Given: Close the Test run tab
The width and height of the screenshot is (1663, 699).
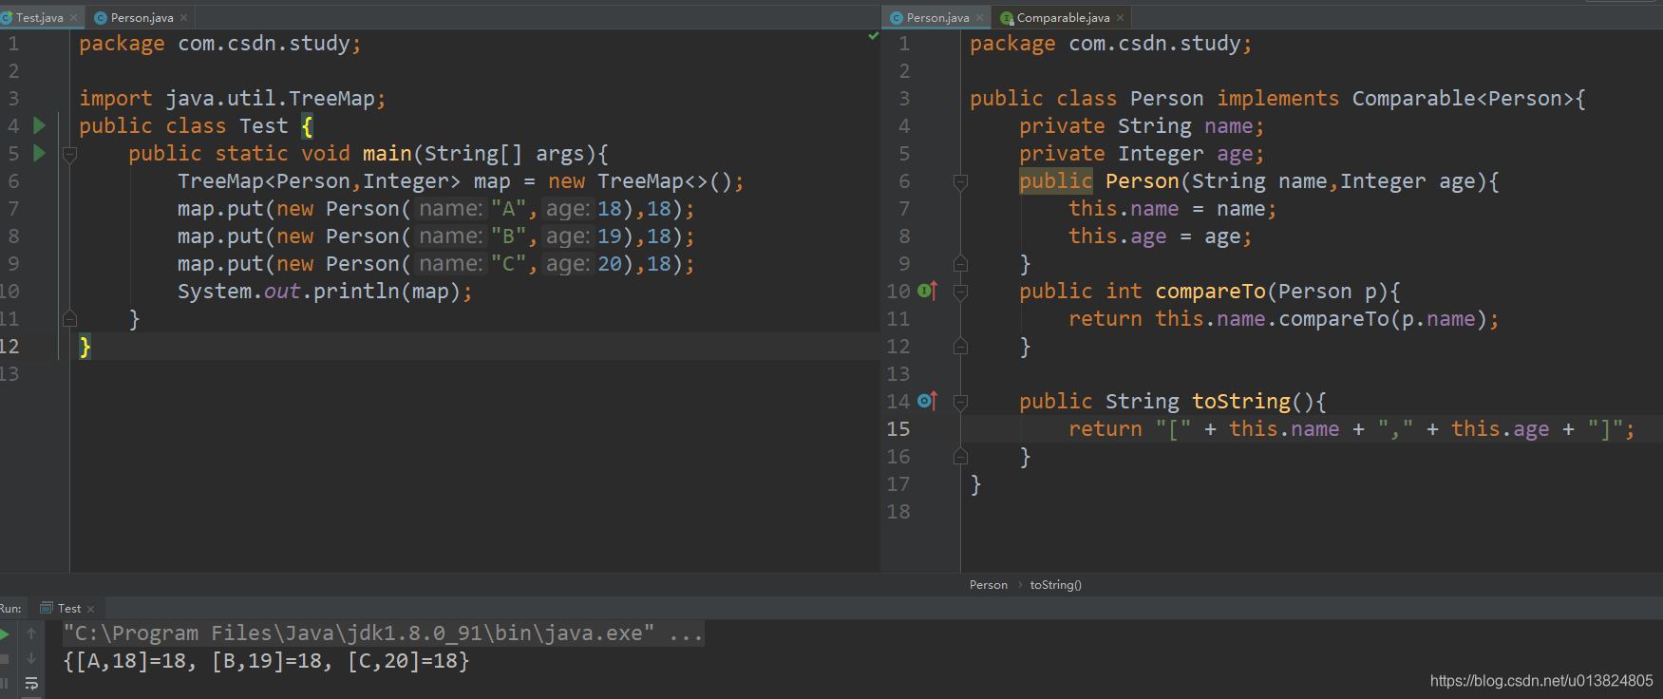Looking at the screenshot, I should (91, 609).
